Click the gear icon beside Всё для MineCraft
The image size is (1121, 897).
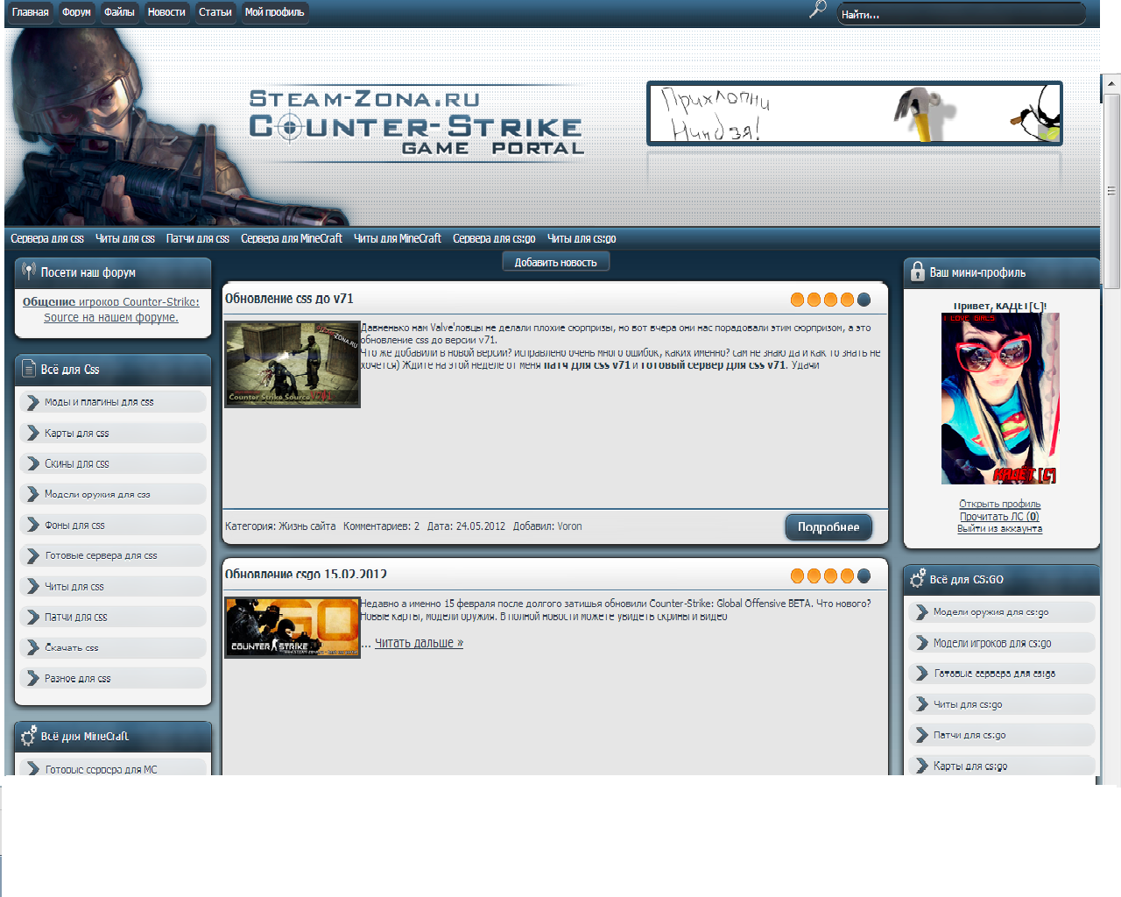click(28, 736)
